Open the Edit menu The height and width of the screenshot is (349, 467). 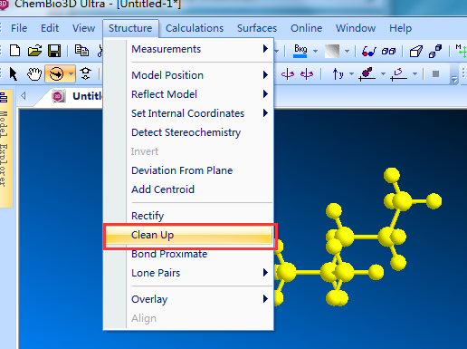coord(50,28)
